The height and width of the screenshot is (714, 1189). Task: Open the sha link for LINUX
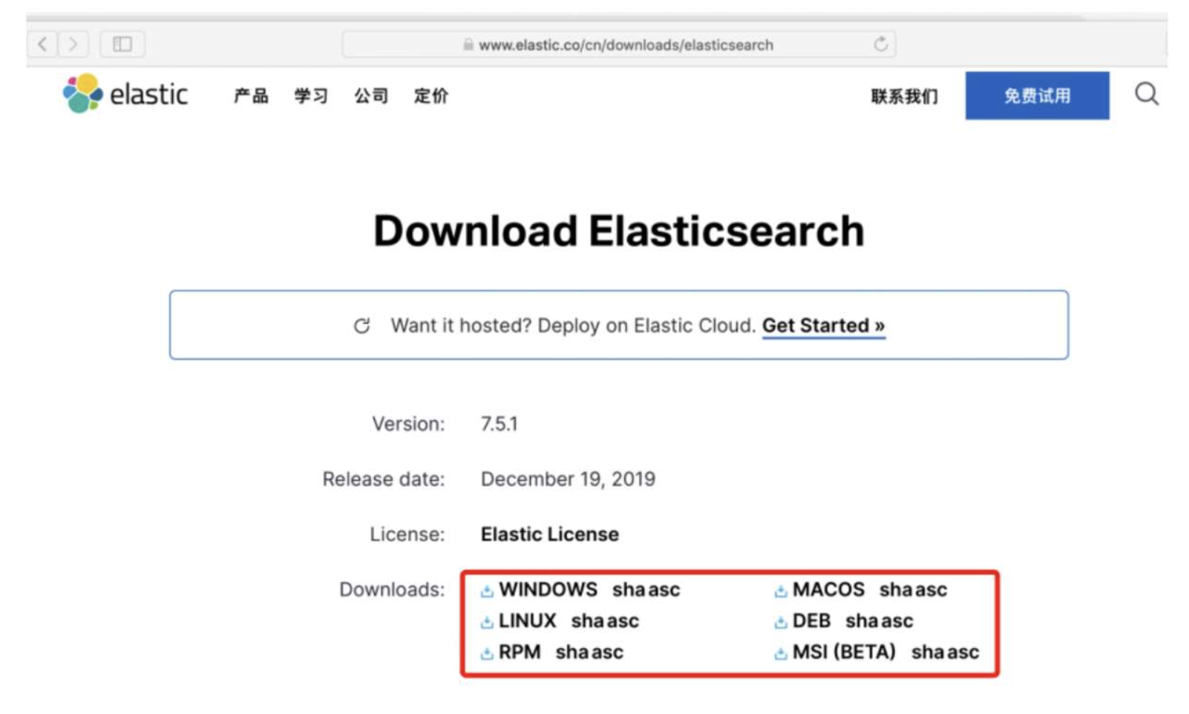point(588,621)
